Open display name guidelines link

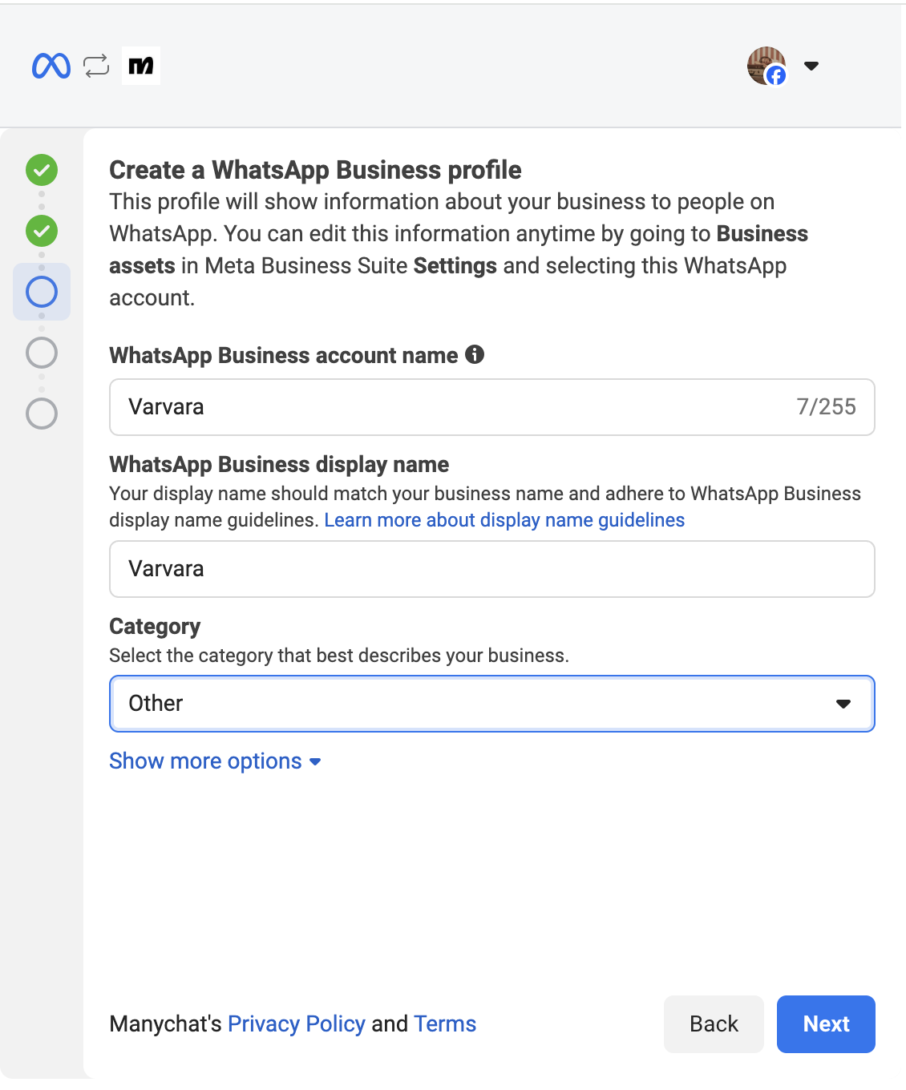click(504, 519)
